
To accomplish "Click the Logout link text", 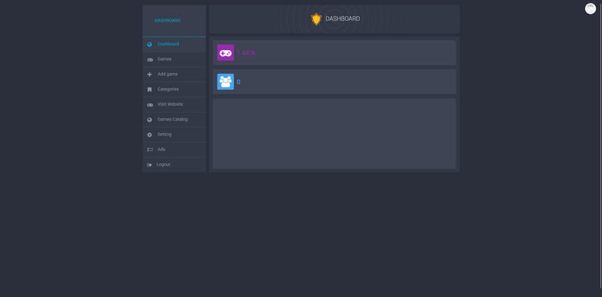I will (163, 164).
